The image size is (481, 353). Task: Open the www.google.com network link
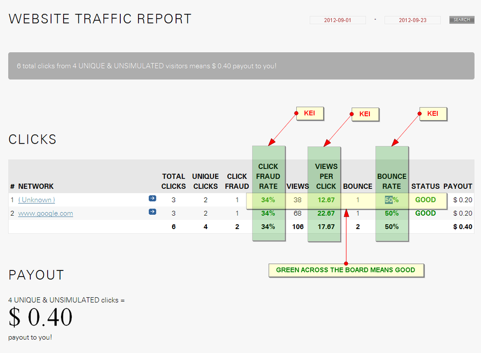click(x=46, y=213)
